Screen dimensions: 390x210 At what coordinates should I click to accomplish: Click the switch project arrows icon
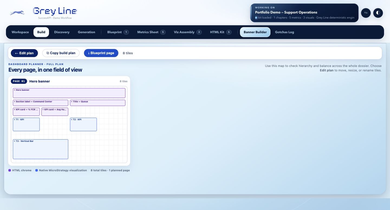click(366, 13)
